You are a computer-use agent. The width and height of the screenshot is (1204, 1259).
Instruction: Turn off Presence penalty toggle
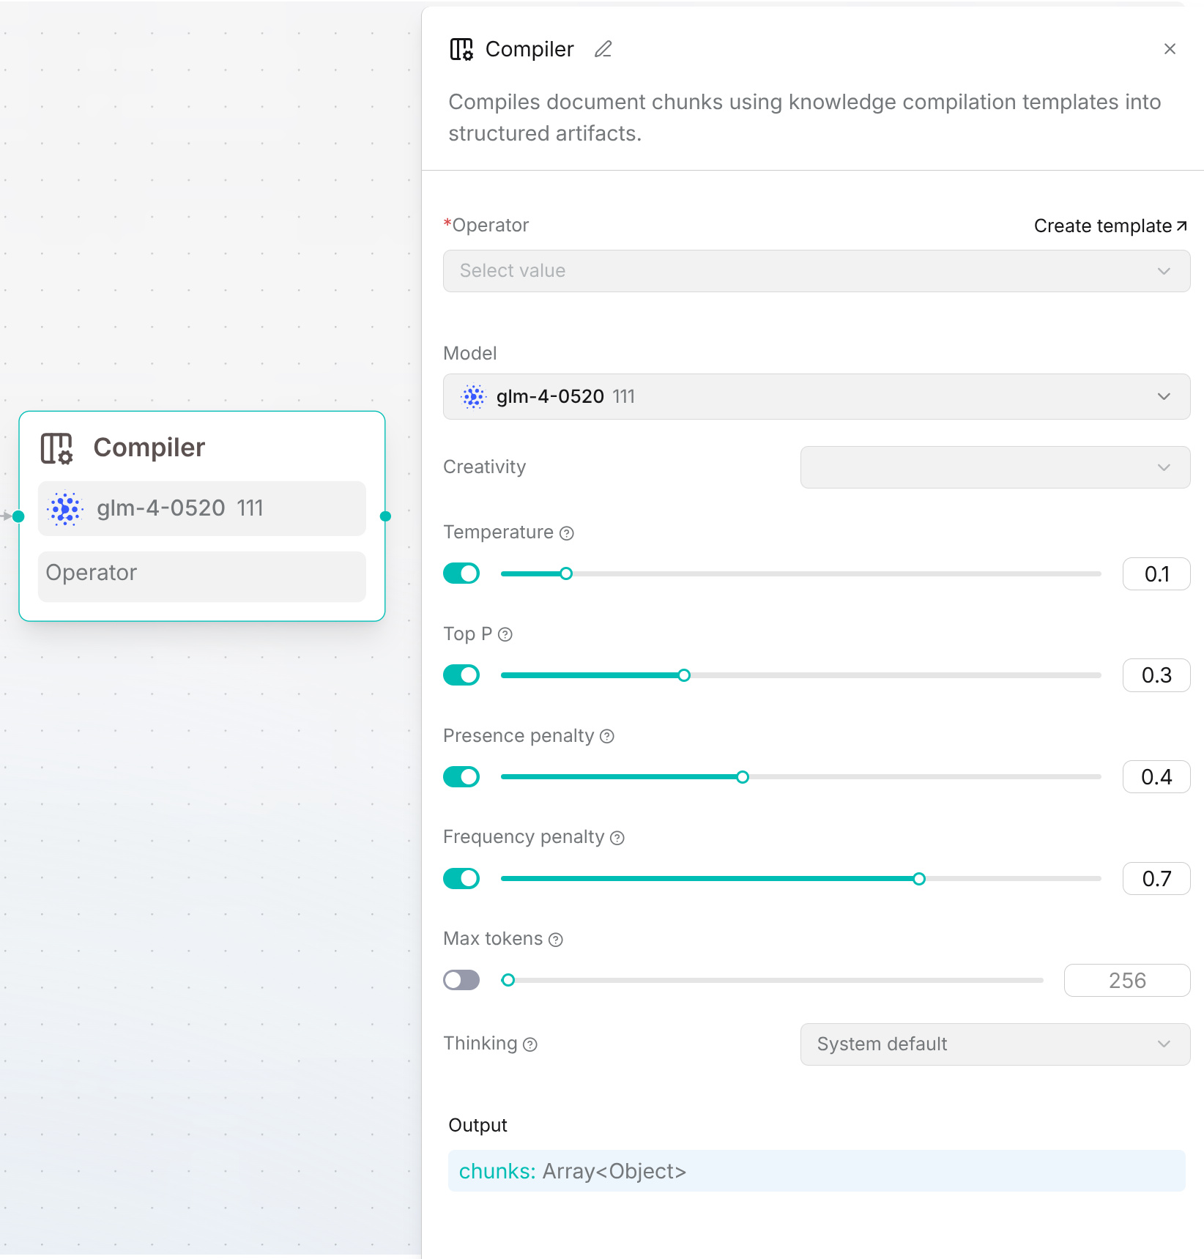461,777
